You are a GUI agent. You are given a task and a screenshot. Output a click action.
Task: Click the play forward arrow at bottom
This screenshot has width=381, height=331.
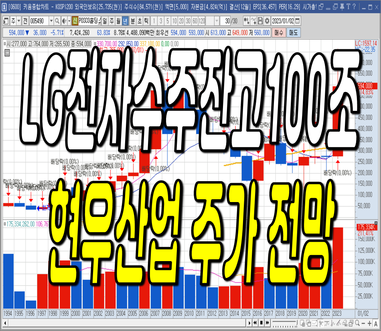click(249, 323)
